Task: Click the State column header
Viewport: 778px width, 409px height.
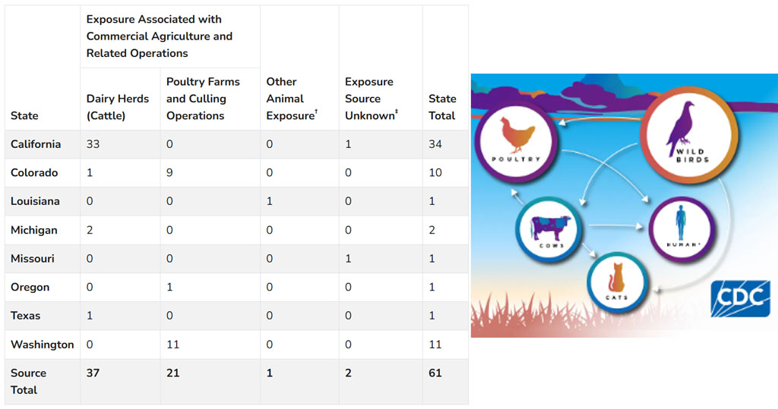Action: (24, 115)
